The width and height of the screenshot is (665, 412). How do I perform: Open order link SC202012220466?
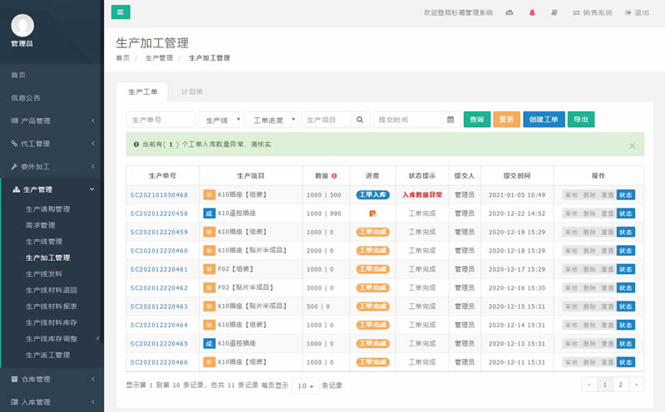(159, 362)
